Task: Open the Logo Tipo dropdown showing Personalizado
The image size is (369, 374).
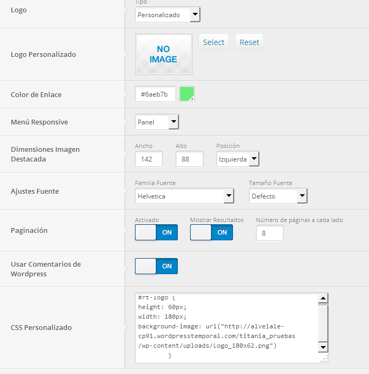Action: [168, 15]
